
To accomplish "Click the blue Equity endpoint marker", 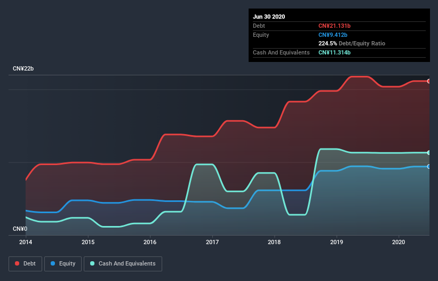I will coord(429,167).
